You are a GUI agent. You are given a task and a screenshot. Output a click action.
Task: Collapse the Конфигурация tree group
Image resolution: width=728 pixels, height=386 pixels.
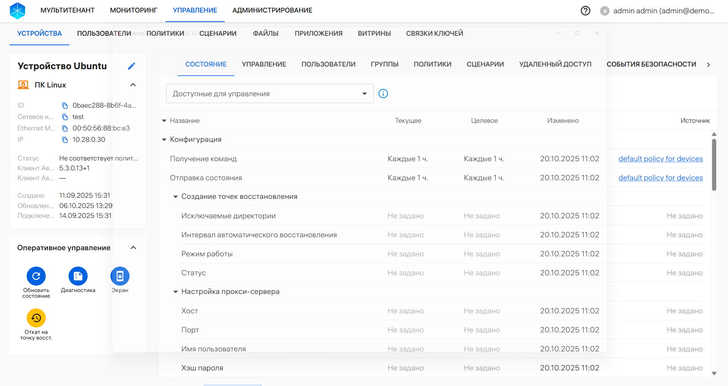164,140
